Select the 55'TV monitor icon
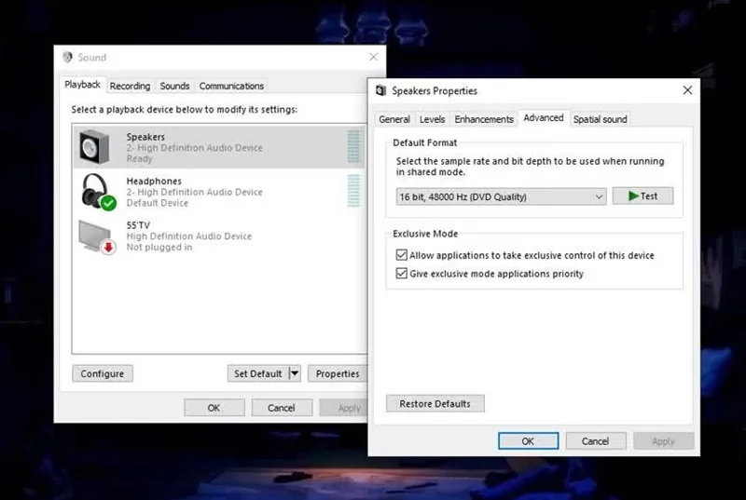Screen dimensions: 746x500 click(97, 236)
